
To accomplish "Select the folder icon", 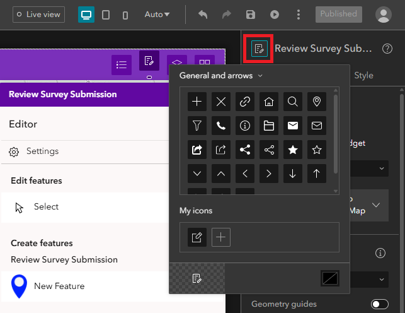I will pos(269,126).
